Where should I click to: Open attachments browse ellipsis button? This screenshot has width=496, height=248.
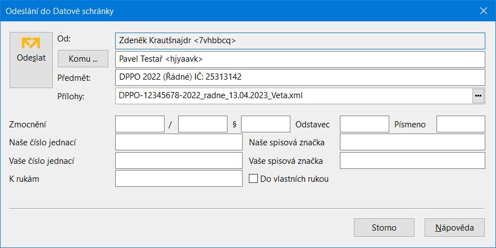click(478, 96)
